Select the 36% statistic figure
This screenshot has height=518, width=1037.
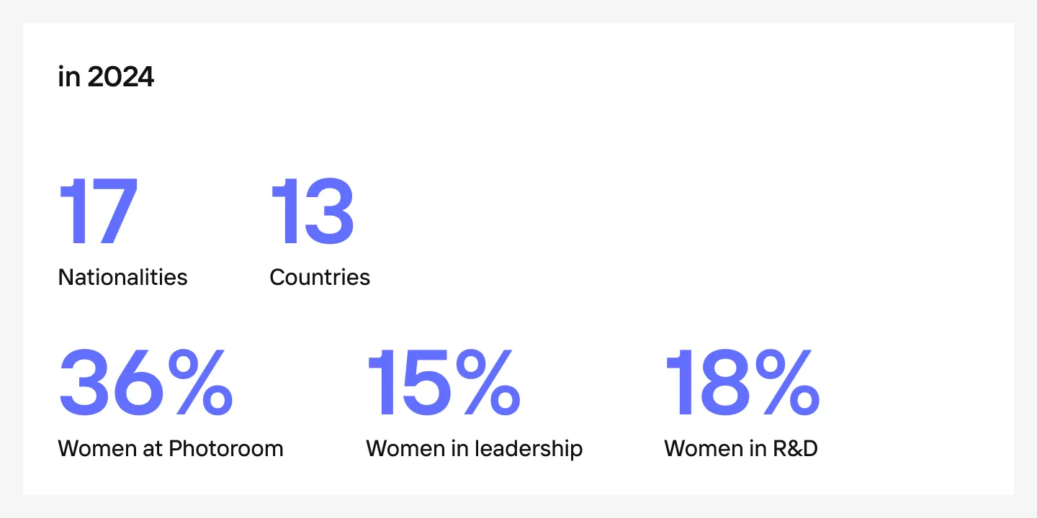click(146, 383)
